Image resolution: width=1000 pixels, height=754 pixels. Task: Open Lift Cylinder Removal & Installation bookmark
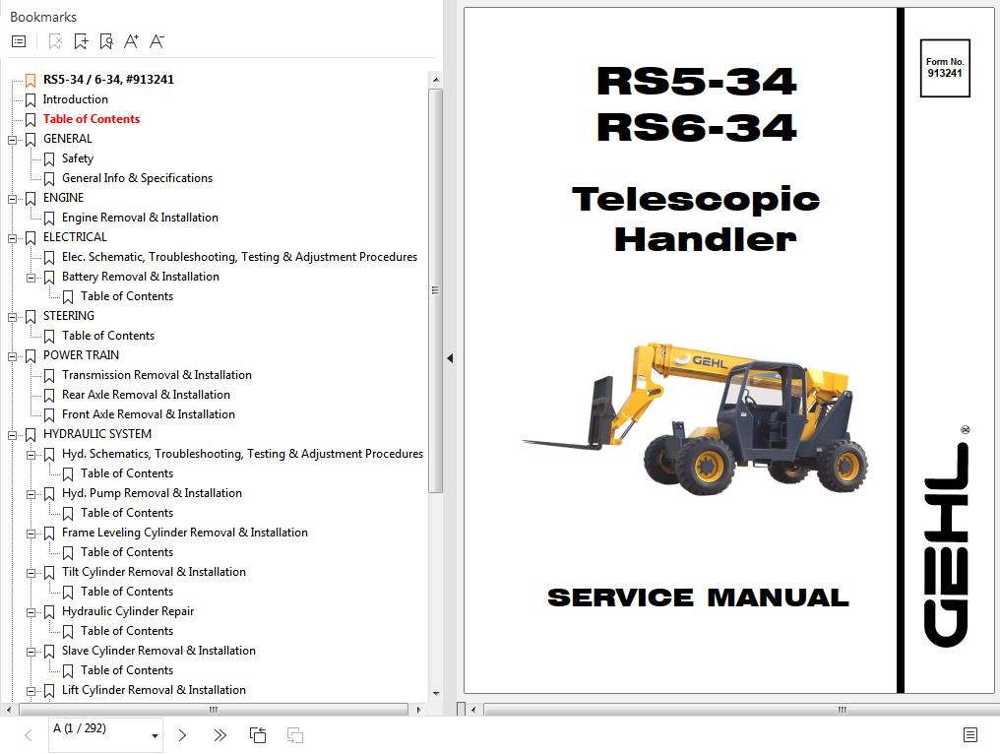pos(154,690)
